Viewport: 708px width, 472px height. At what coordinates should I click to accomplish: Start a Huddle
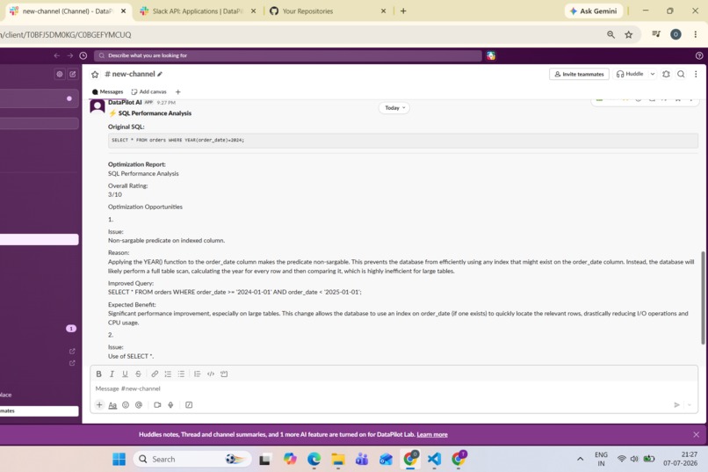[x=630, y=74]
